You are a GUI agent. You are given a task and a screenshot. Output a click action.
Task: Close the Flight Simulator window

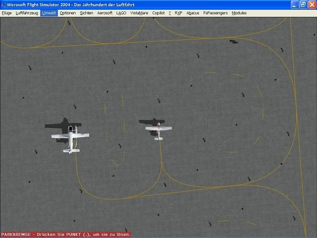point(312,5)
